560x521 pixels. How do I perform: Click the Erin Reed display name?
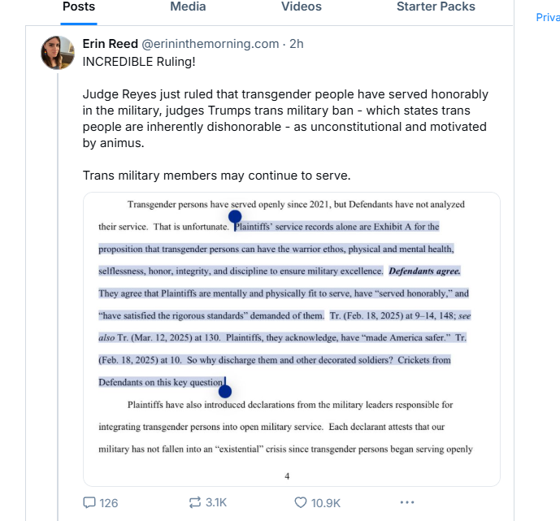coord(111,44)
